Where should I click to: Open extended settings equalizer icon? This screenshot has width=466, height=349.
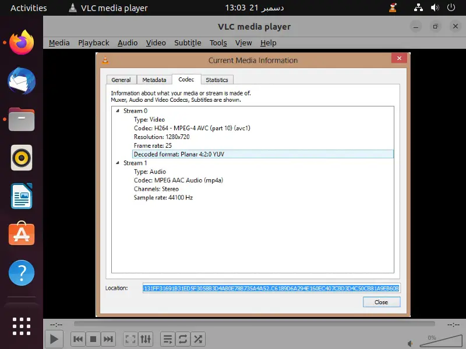(x=146, y=339)
